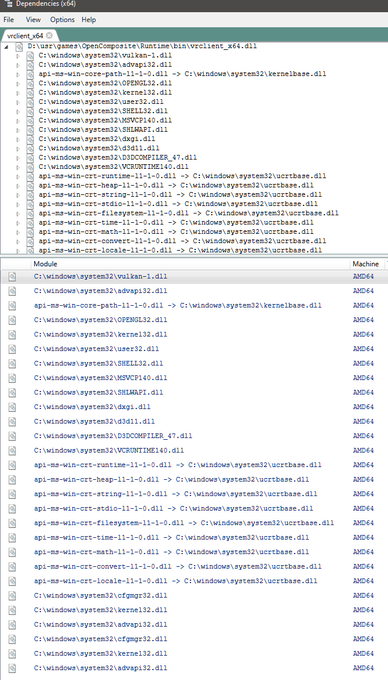Click the tree icon beside SHELL32.dll
The height and width of the screenshot is (680, 388).
30,111
